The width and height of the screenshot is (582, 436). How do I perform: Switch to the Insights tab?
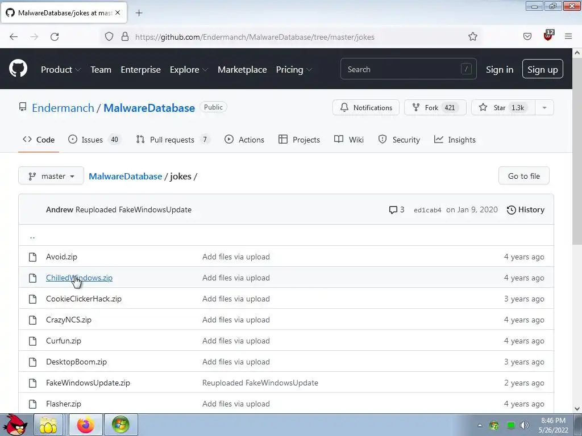[x=455, y=140]
